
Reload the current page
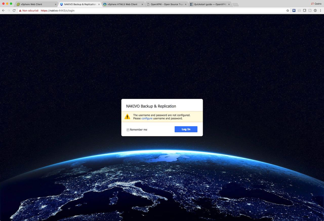(14, 11)
